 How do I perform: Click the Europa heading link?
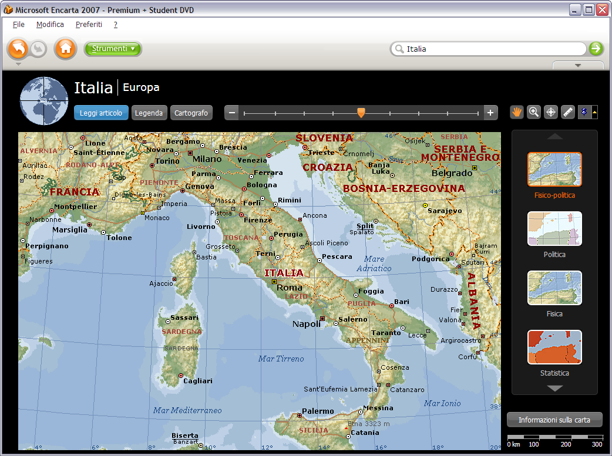click(141, 87)
